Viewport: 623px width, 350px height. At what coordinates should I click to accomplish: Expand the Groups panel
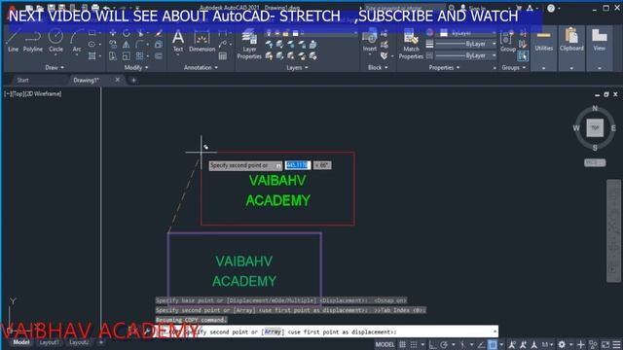513,67
